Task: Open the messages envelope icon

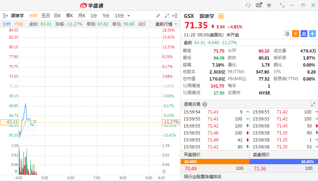Action: (259, 5)
